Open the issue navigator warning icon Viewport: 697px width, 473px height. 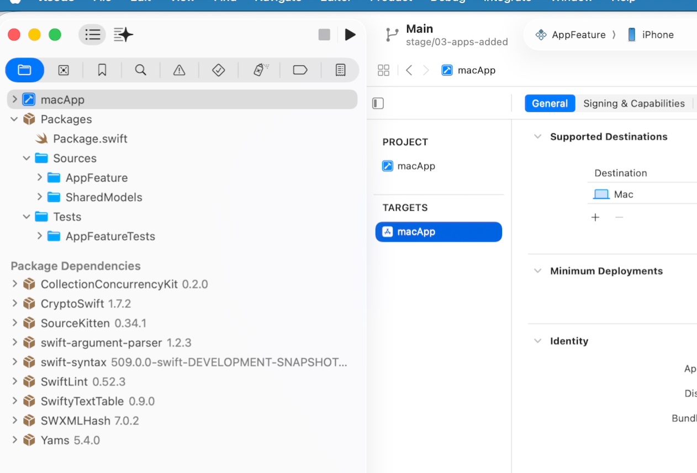tap(179, 70)
